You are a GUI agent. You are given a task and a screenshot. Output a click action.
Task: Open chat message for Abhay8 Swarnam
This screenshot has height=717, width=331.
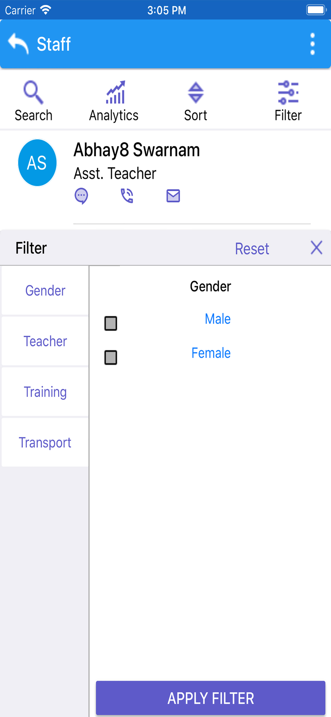81,196
